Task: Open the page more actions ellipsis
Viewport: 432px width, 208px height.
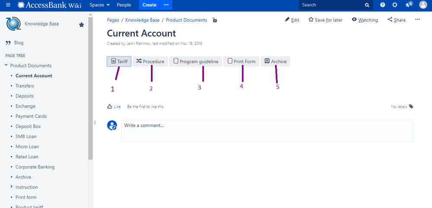Action: click(x=417, y=19)
